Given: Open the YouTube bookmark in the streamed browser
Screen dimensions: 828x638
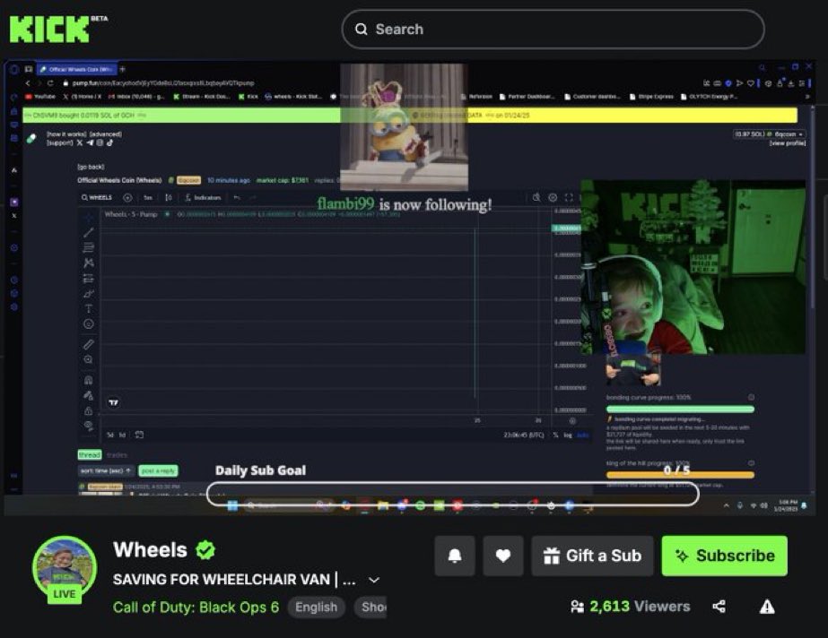Looking at the screenshot, I should pyautogui.click(x=40, y=97).
